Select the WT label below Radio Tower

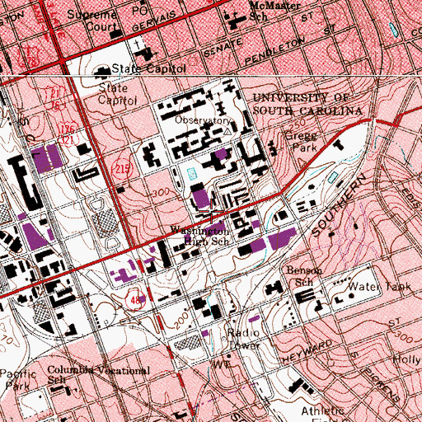tap(222, 364)
